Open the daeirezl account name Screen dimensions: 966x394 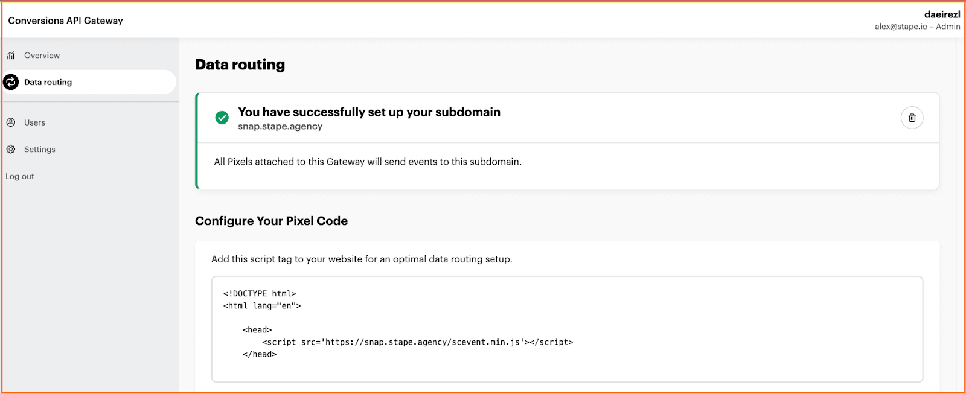[x=942, y=14]
